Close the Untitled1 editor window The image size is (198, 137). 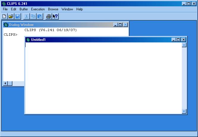[183, 40]
